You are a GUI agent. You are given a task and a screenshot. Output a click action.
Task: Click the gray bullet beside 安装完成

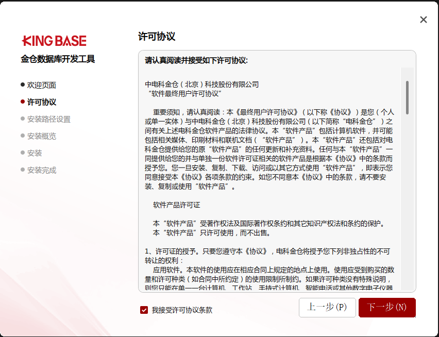(23, 170)
